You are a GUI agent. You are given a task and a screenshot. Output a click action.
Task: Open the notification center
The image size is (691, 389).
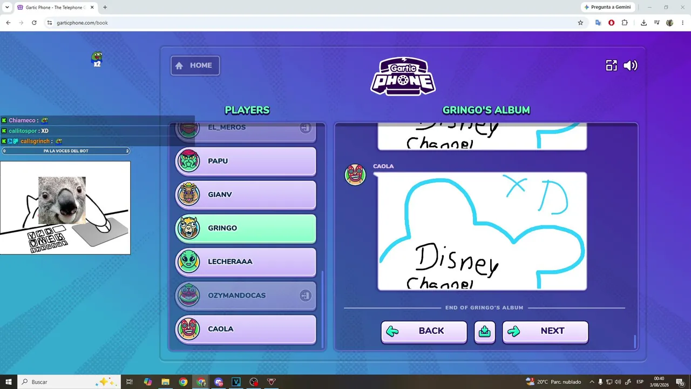coord(681,382)
